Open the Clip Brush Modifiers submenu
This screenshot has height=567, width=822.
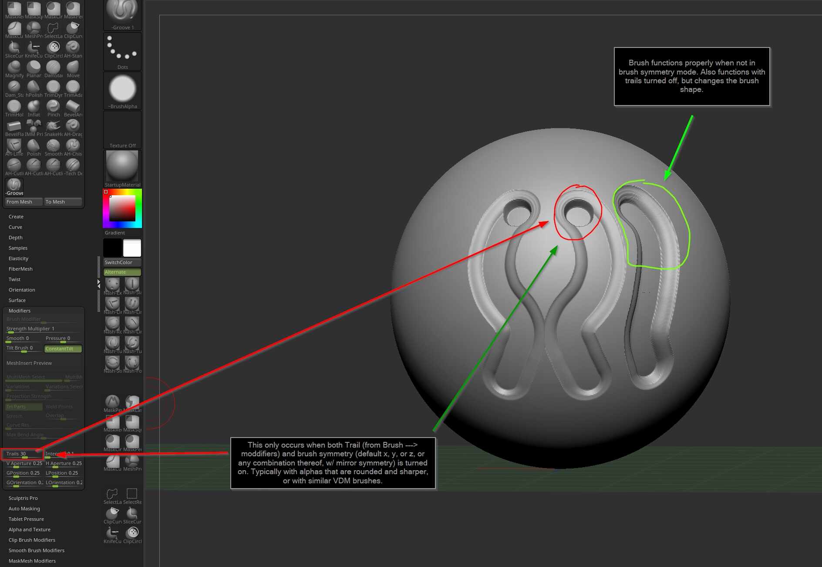pos(32,540)
